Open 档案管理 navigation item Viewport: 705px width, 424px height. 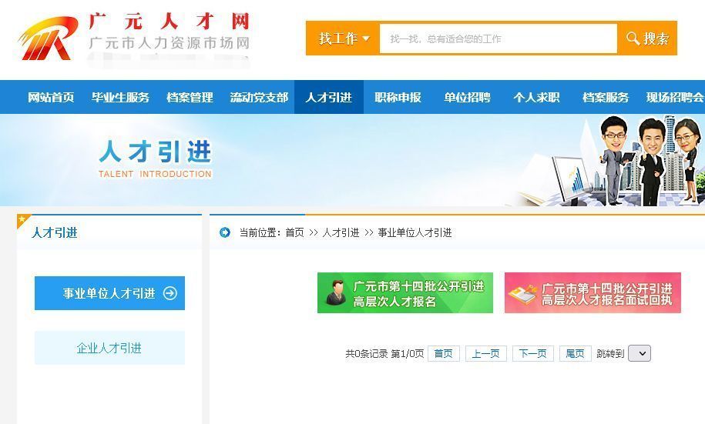(x=190, y=97)
